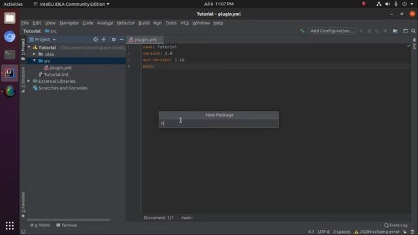Click the microphone icon in top bar
Screen dimensions: 418x235
click(x=396, y=4)
